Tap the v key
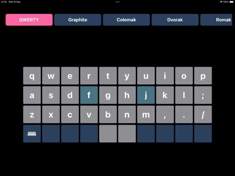235x176 pixels. click(x=89, y=114)
